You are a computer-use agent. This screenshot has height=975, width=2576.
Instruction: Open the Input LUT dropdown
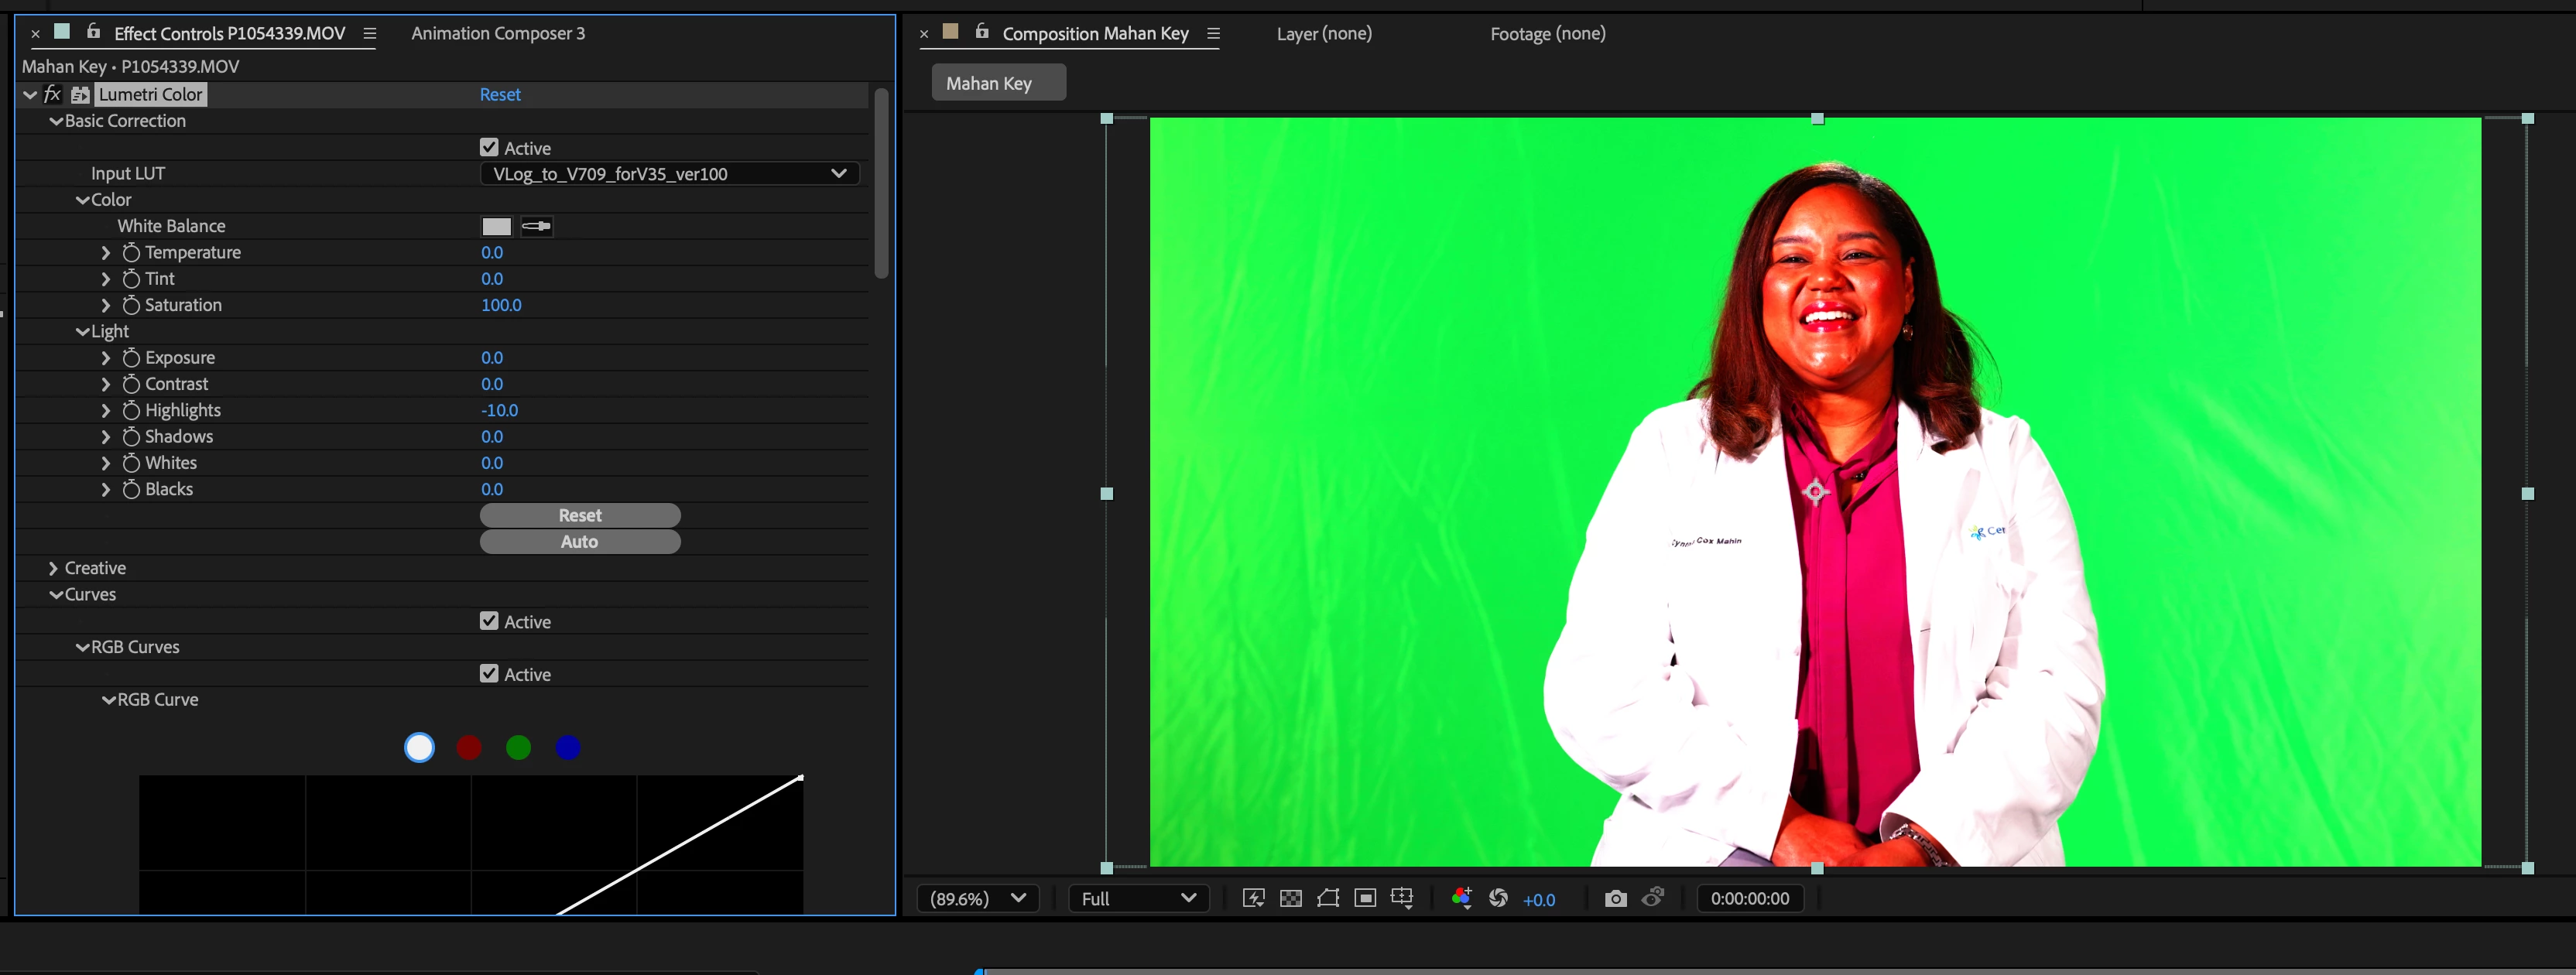pyautogui.click(x=669, y=174)
